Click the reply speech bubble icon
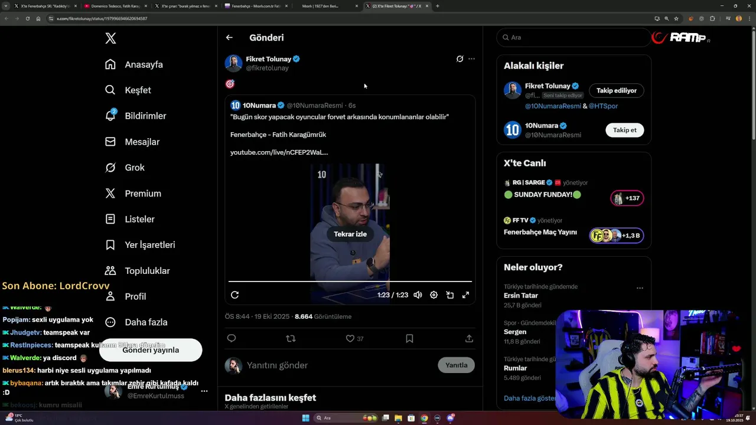The width and height of the screenshot is (756, 425). point(232,338)
